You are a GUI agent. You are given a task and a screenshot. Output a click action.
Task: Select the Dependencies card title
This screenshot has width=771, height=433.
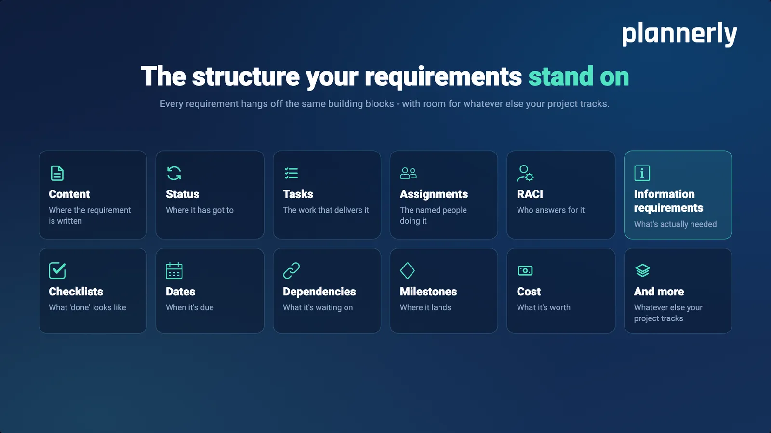[x=319, y=292]
